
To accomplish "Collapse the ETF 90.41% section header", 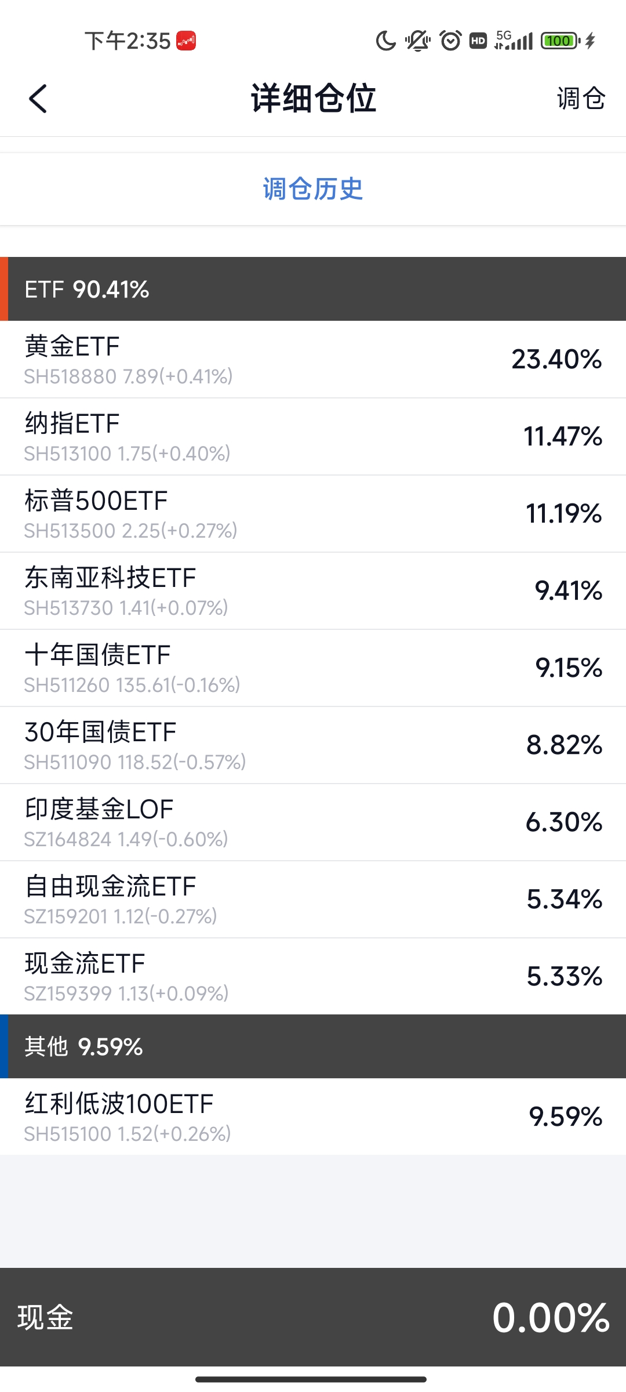I will point(313,289).
